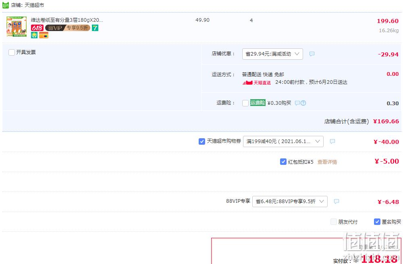The height and width of the screenshot is (264, 403).
Task: Click the item subtotal 199.60
Action: tap(388, 21)
